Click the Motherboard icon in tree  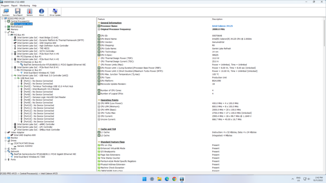[9, 27]
